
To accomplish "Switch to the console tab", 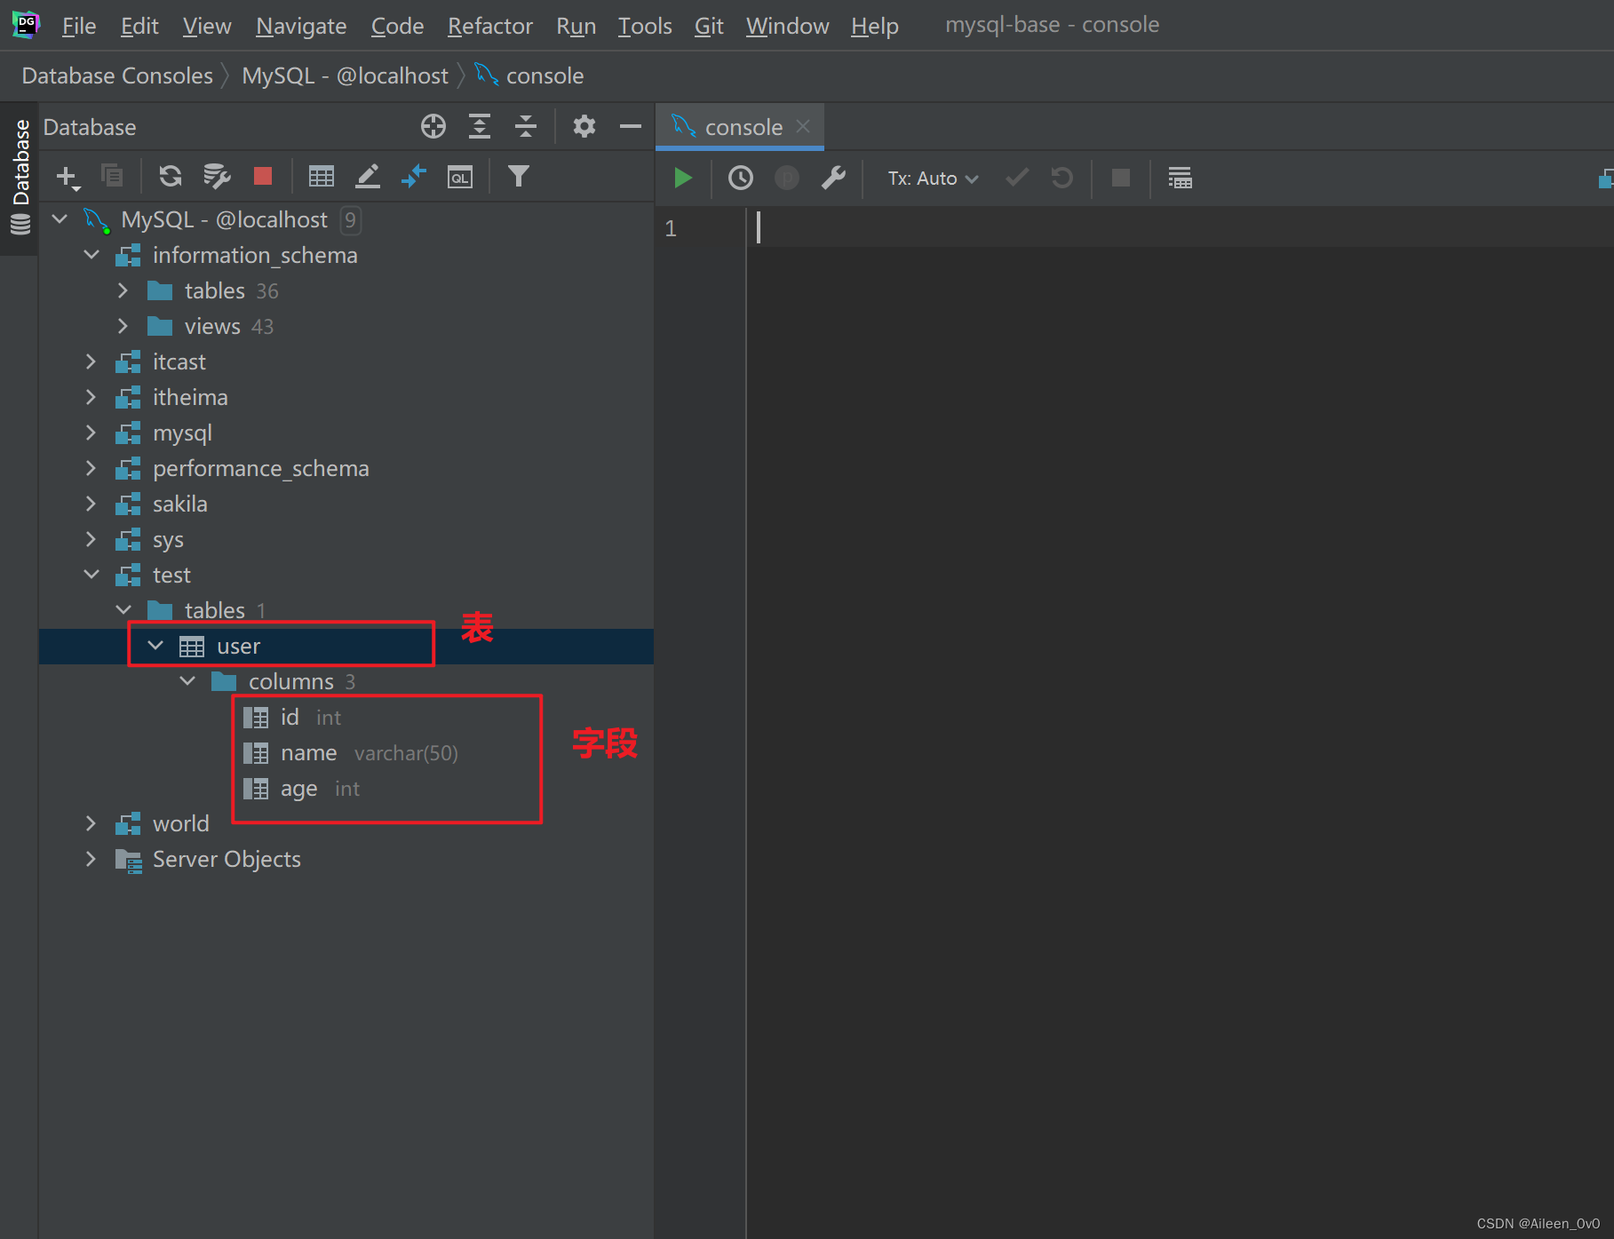I will coord(743,126).
